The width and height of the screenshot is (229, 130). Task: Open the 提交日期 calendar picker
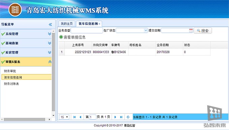coord(191,30)
